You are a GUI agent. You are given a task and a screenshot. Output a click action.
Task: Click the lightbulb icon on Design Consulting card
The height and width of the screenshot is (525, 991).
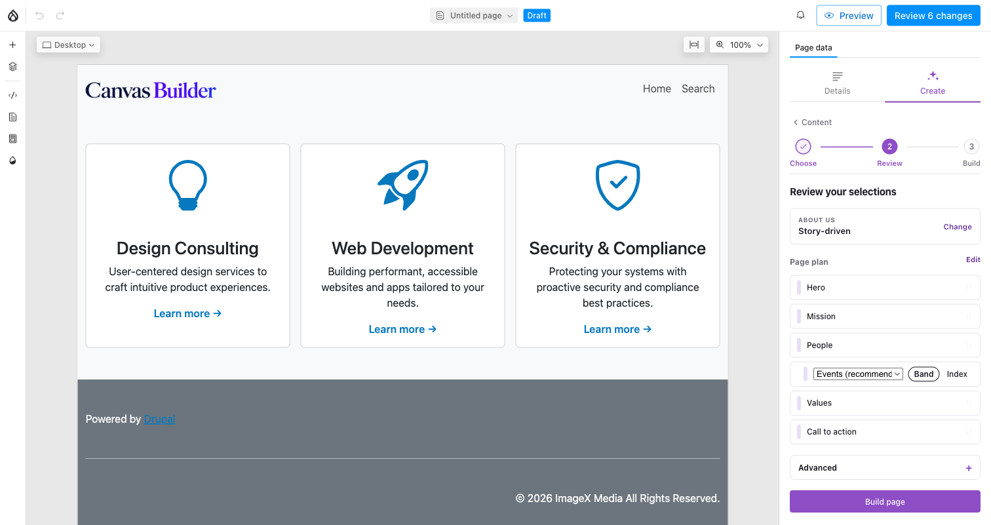click(x=188, y=185)
